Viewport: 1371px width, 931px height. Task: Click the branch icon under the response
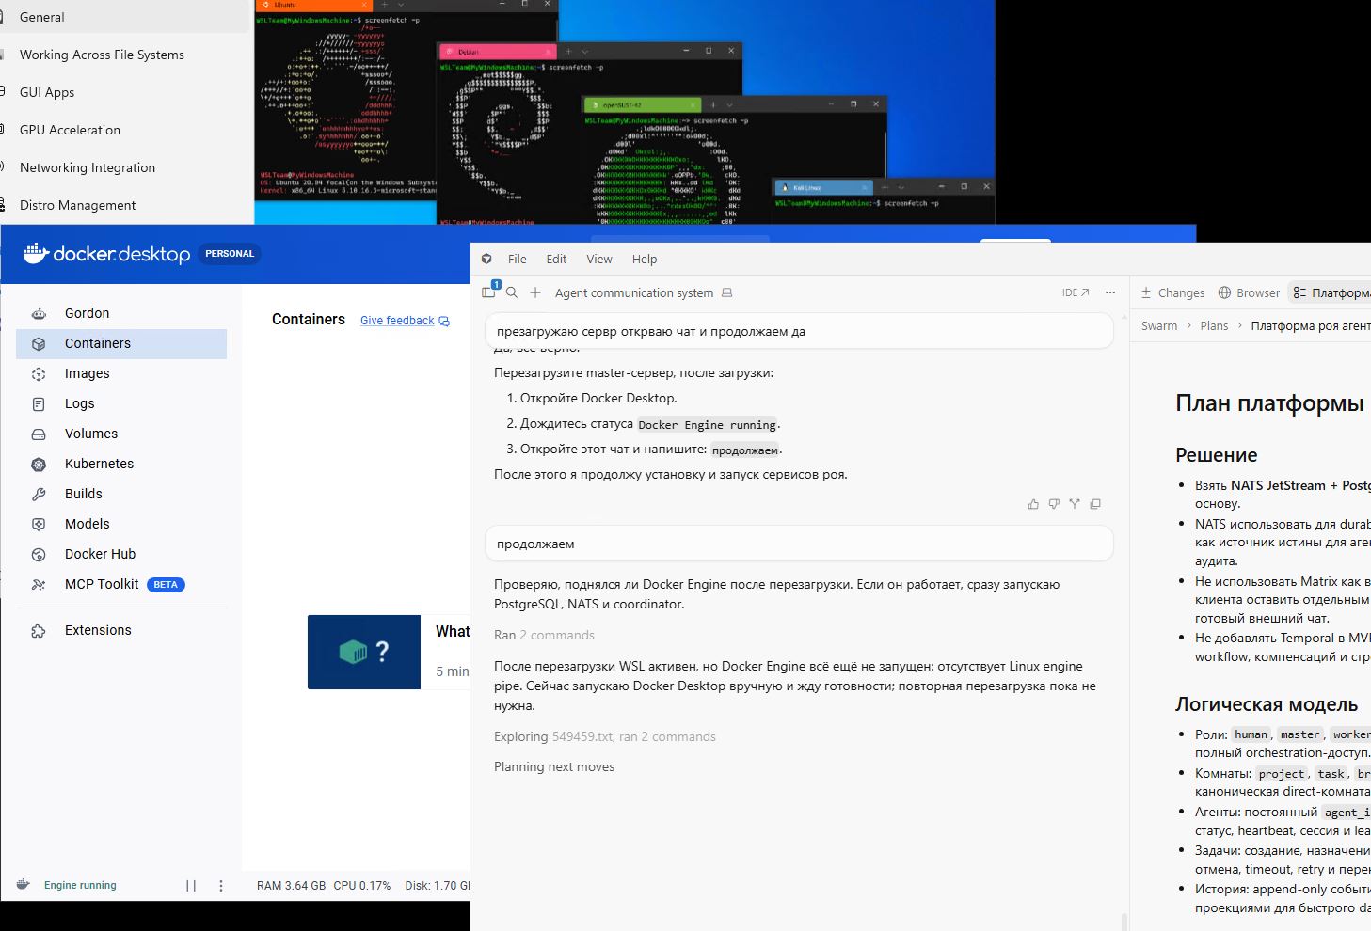click(1075, 504)
